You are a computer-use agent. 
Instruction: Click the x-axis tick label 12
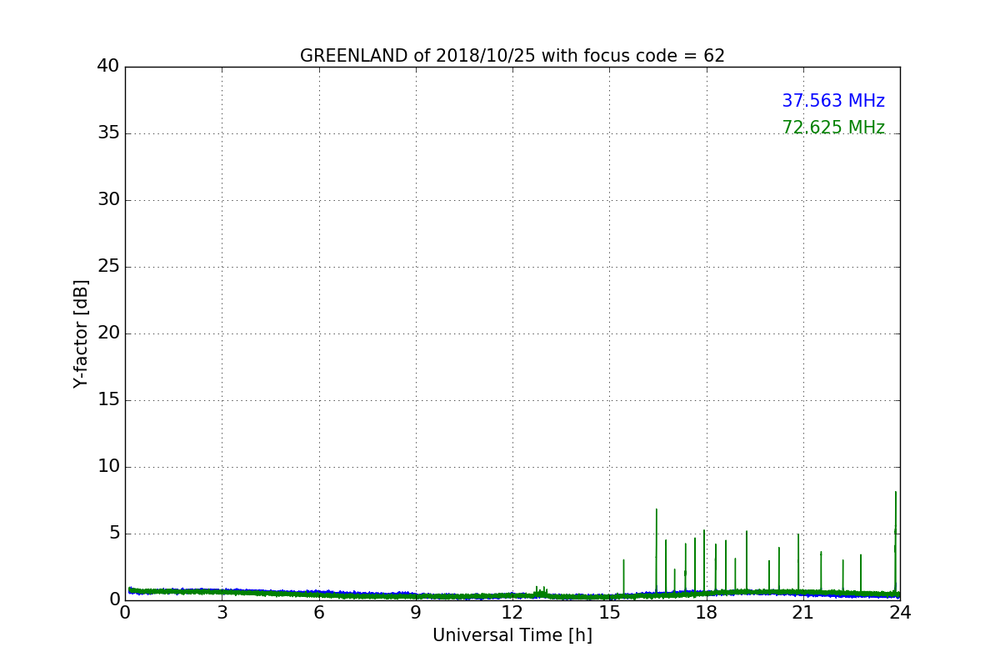point(512,613)
